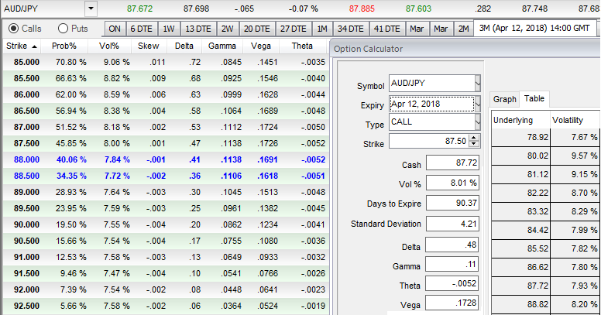
Task: Switch to the 6 DTE expiry tab
Action: (142, 29)
